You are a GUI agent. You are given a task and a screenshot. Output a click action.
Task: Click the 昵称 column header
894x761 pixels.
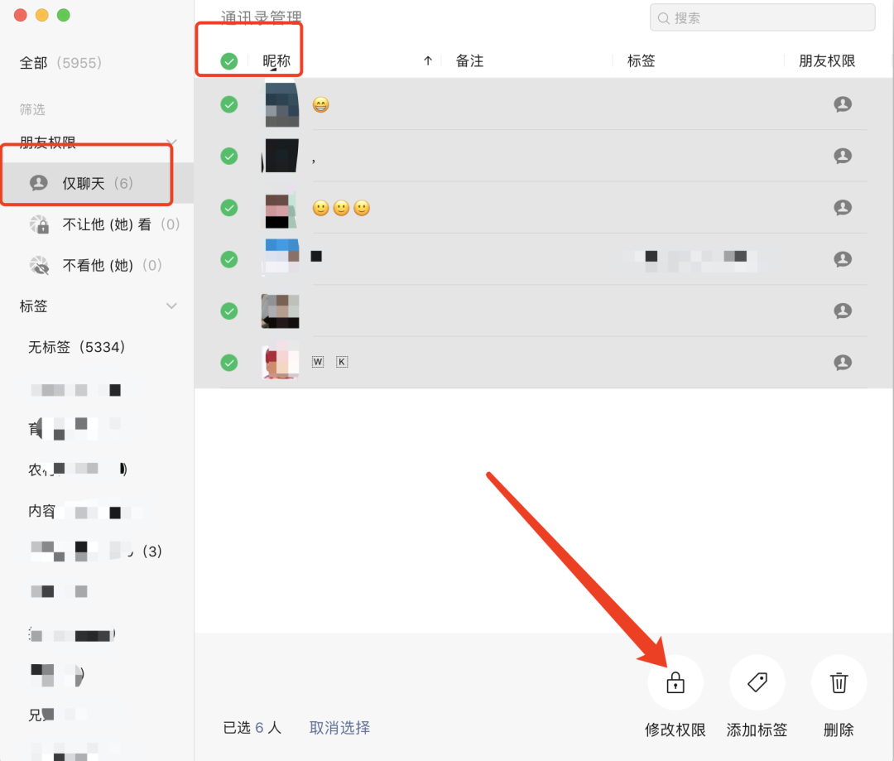[276, 61]
